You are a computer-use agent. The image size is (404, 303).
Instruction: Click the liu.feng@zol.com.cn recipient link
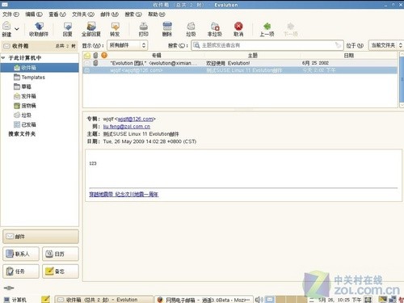(127, 127)
